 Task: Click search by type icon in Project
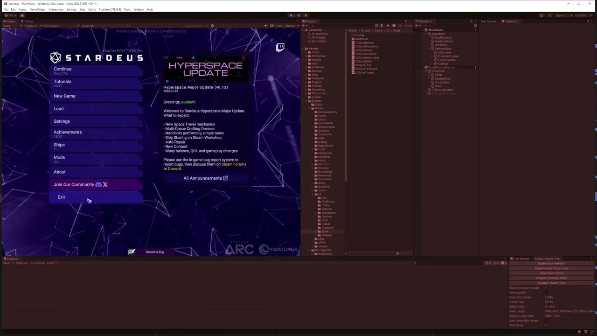click(382, 26)
